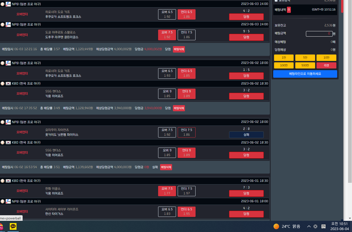Click baseball icon above 사이타마 세이부 라이온즈 match

[x=3, y=201]
